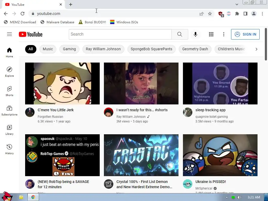Open Forgotten Russian channel avatar
This screenshot has width=268, height=201.
point(30,112)
